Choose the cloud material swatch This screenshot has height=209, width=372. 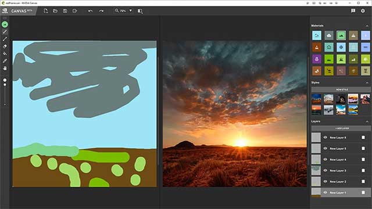click(x=329, y=35)
